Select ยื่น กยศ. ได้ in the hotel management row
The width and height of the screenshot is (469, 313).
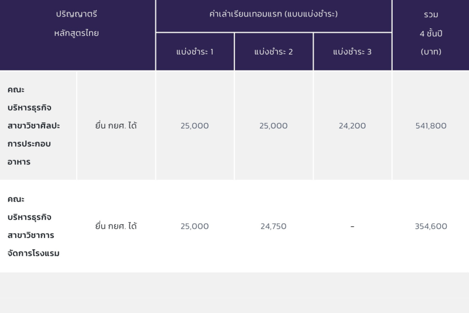116,226
